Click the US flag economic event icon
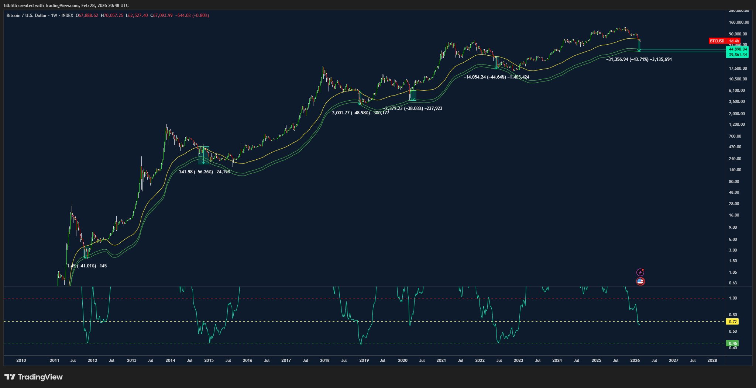The image size is (756, 388). 640,281
